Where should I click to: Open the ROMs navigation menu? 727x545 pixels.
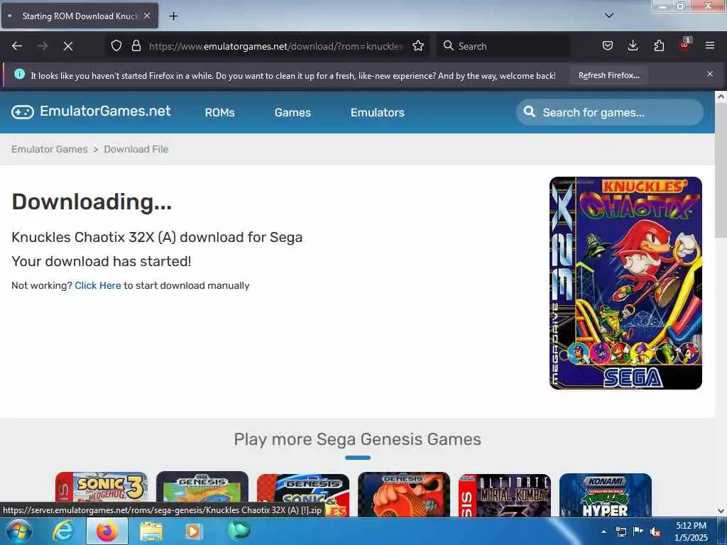(x=220, y=112)
